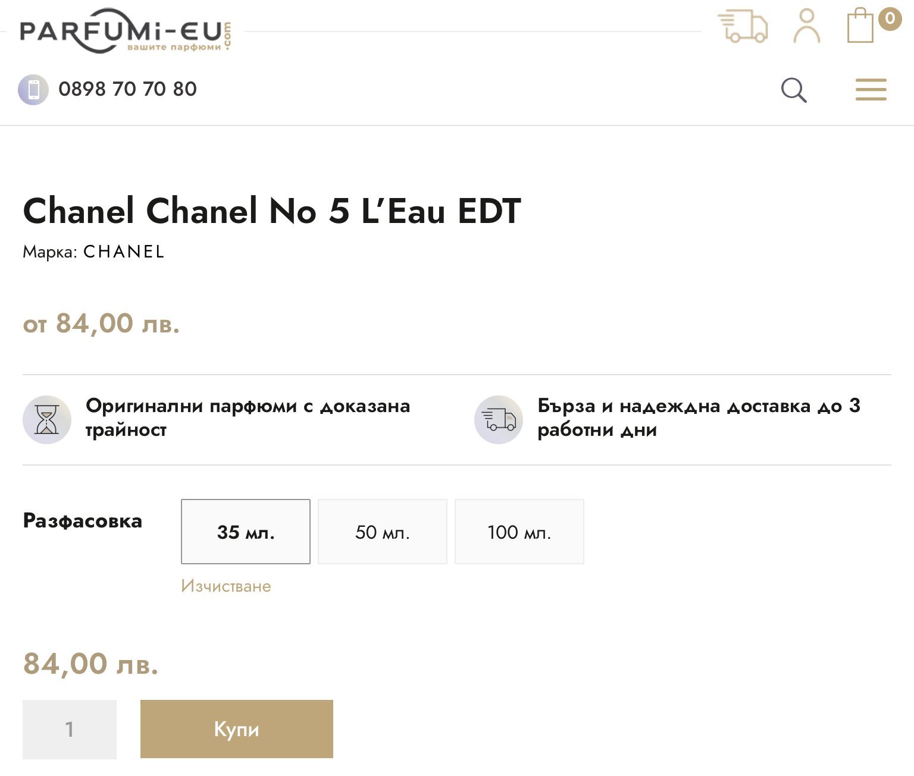Screen dimensions: 914x776
Task: Click the fast delivery truck badge icon
Action: pyautogui.click(x=499, y=419)
